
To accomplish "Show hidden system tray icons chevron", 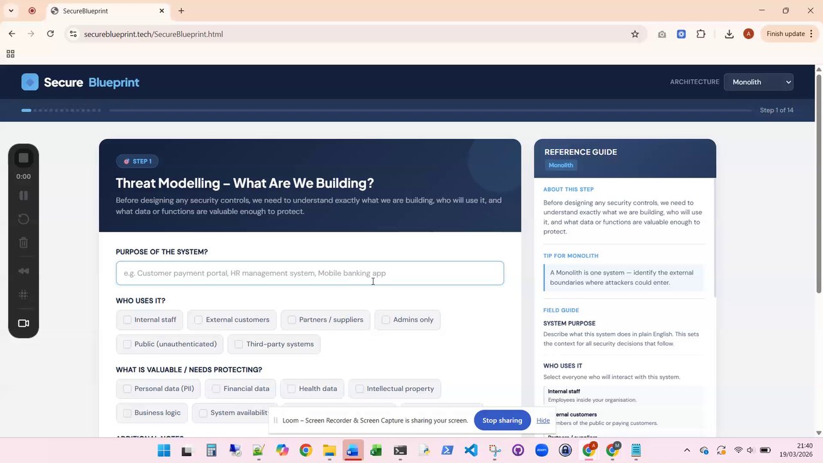I will tap(687, 450).
